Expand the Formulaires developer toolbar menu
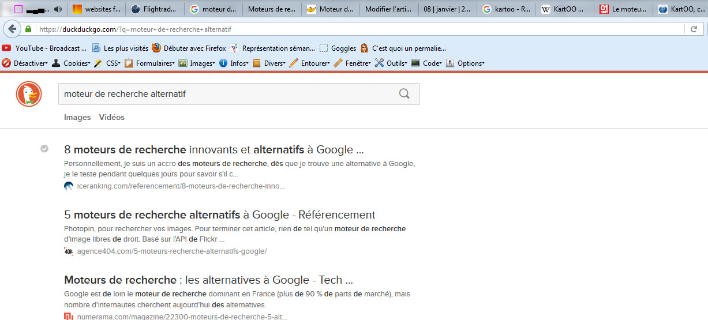 [149, 63]
